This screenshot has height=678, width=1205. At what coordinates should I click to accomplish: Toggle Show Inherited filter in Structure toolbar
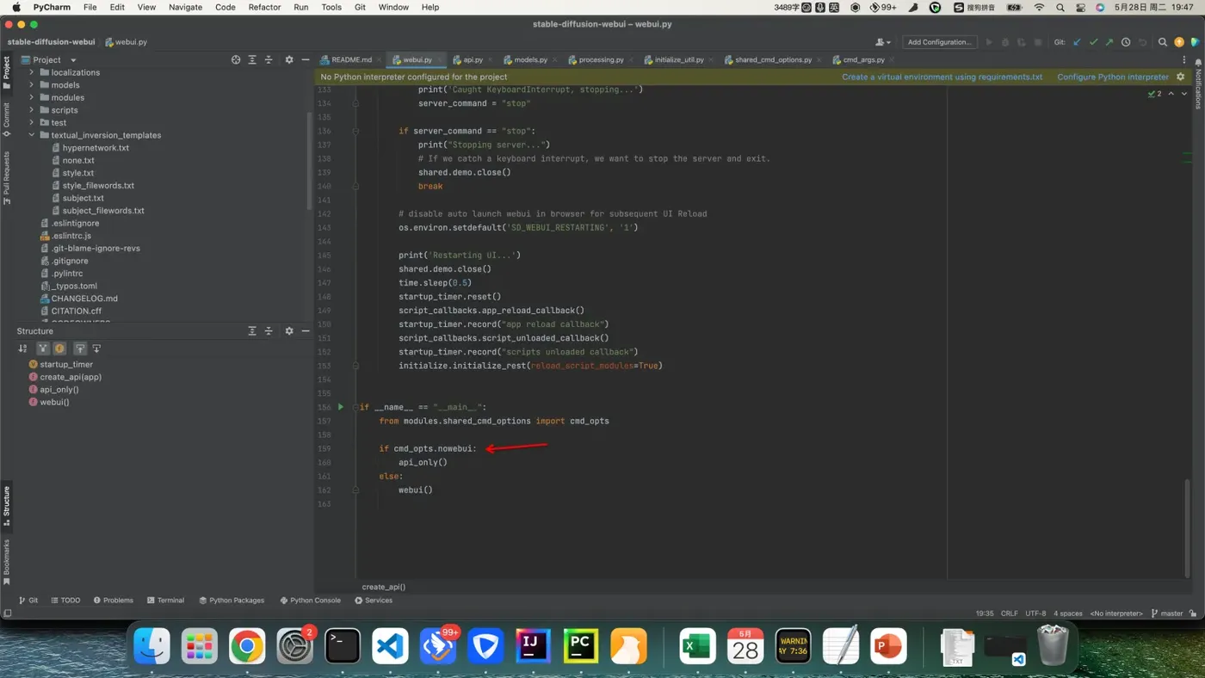point(43,348)
